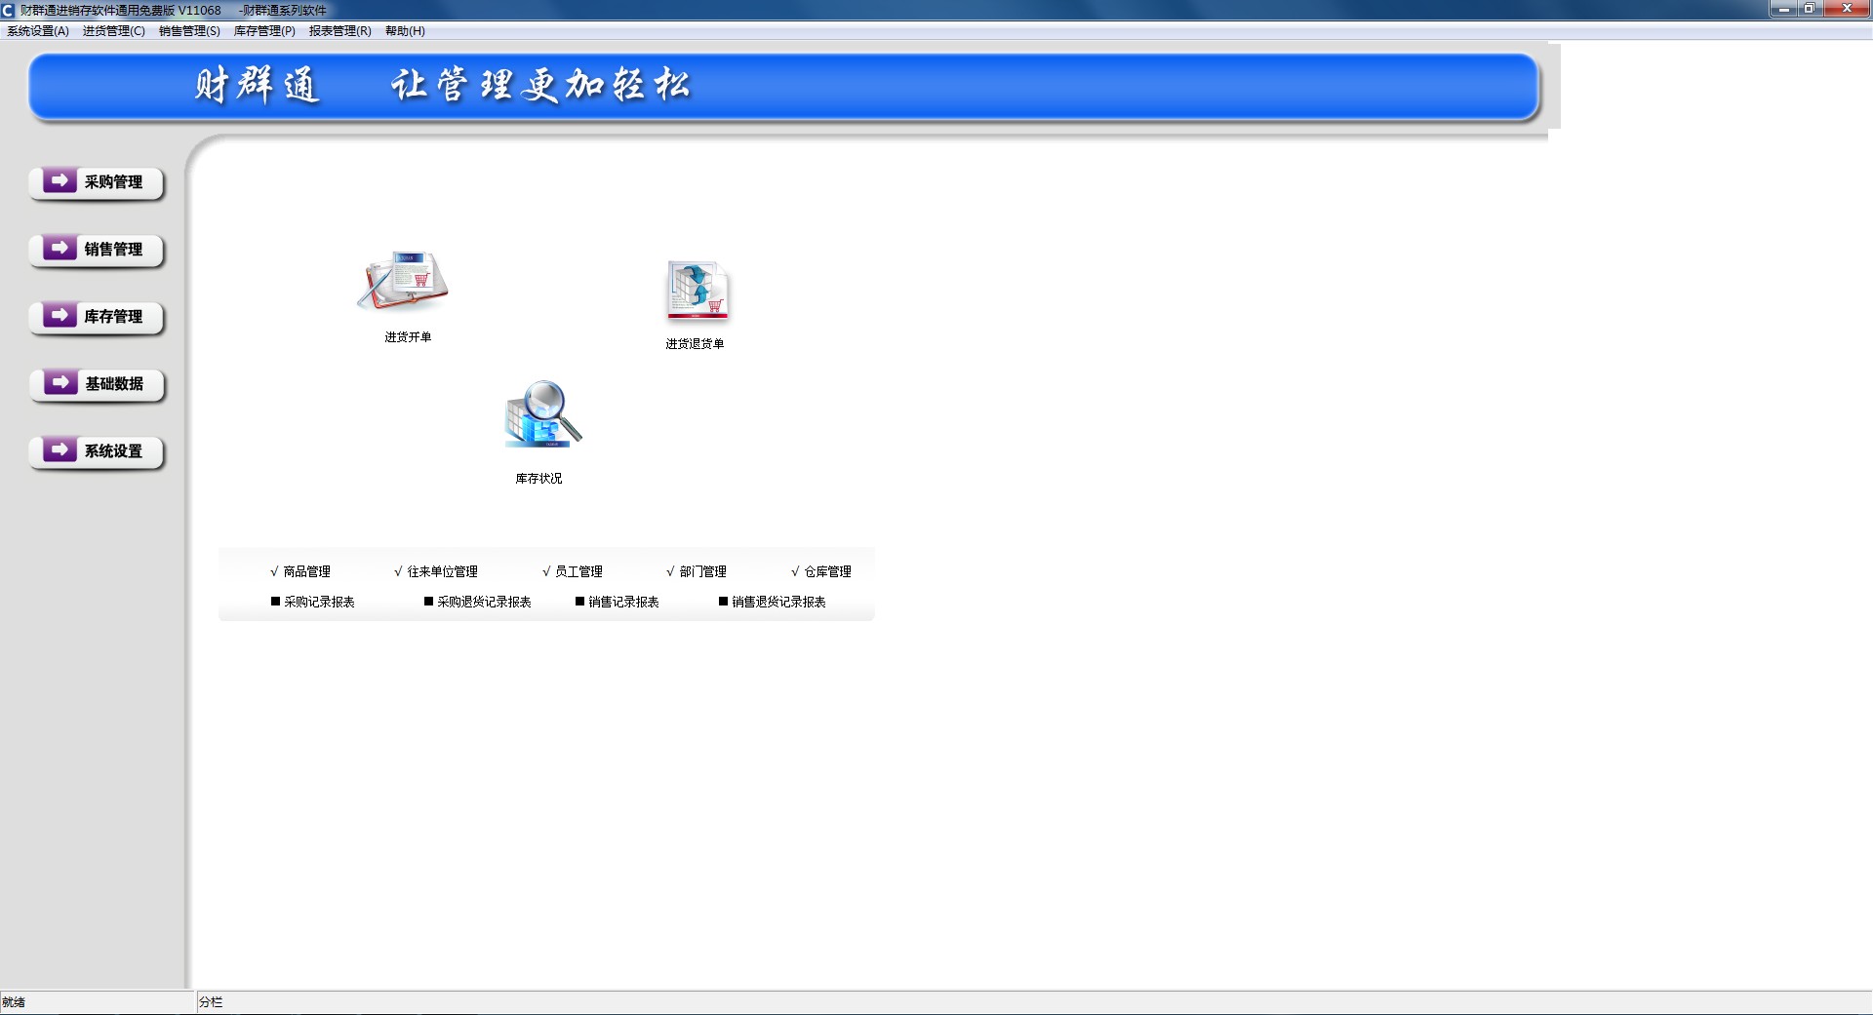The width and height of the screenshot is (1873, 1015).
Task: Expand the 销售管理(S) menu
Action: (x=189, y=31)
